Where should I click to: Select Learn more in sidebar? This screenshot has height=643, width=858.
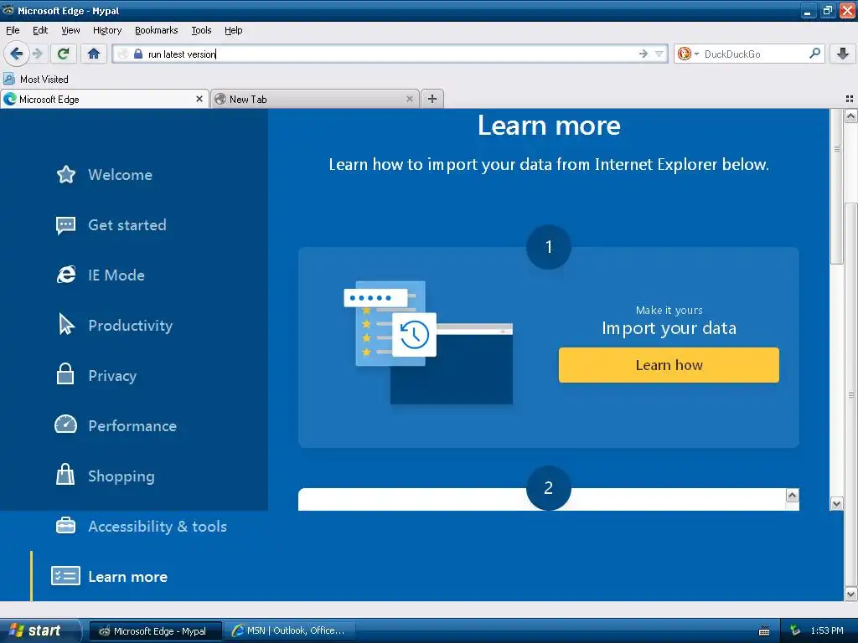[128, 576]
